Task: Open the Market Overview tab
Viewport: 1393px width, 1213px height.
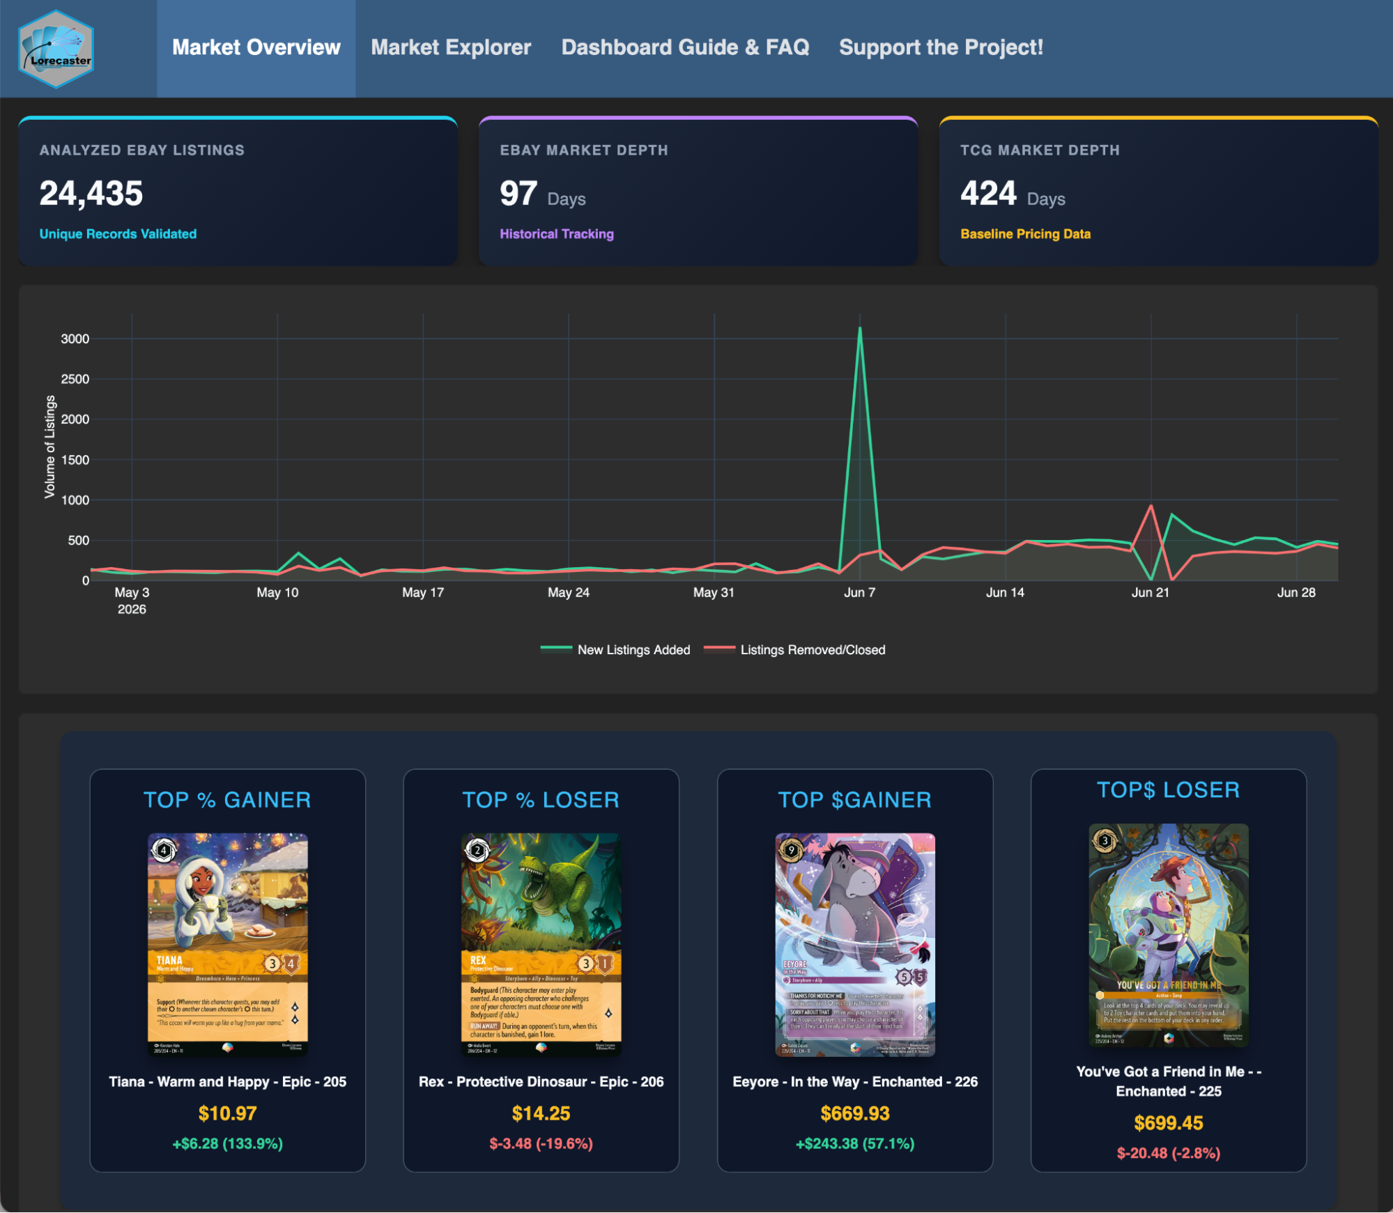Action: pyautogui.click(x=256, y=47)
